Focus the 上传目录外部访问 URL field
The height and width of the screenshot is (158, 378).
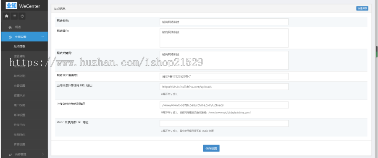tap(224, 87)
